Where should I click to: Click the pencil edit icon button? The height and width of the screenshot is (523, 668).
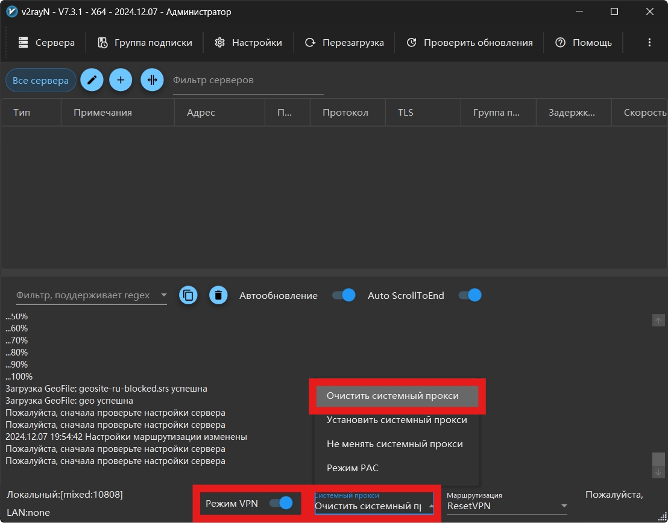[92, 80]
